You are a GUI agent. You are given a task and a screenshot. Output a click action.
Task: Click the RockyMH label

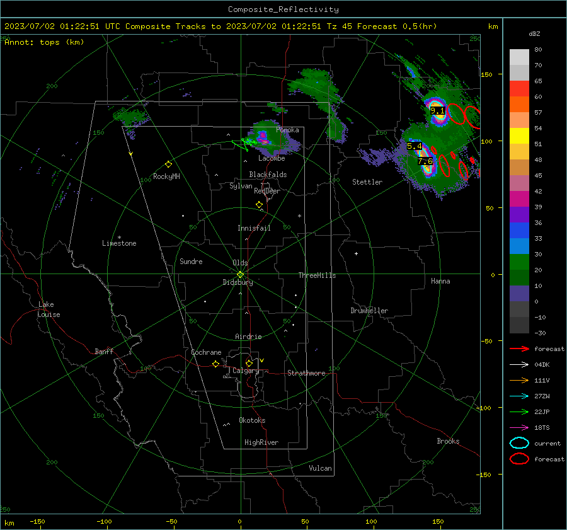(166, 176)
